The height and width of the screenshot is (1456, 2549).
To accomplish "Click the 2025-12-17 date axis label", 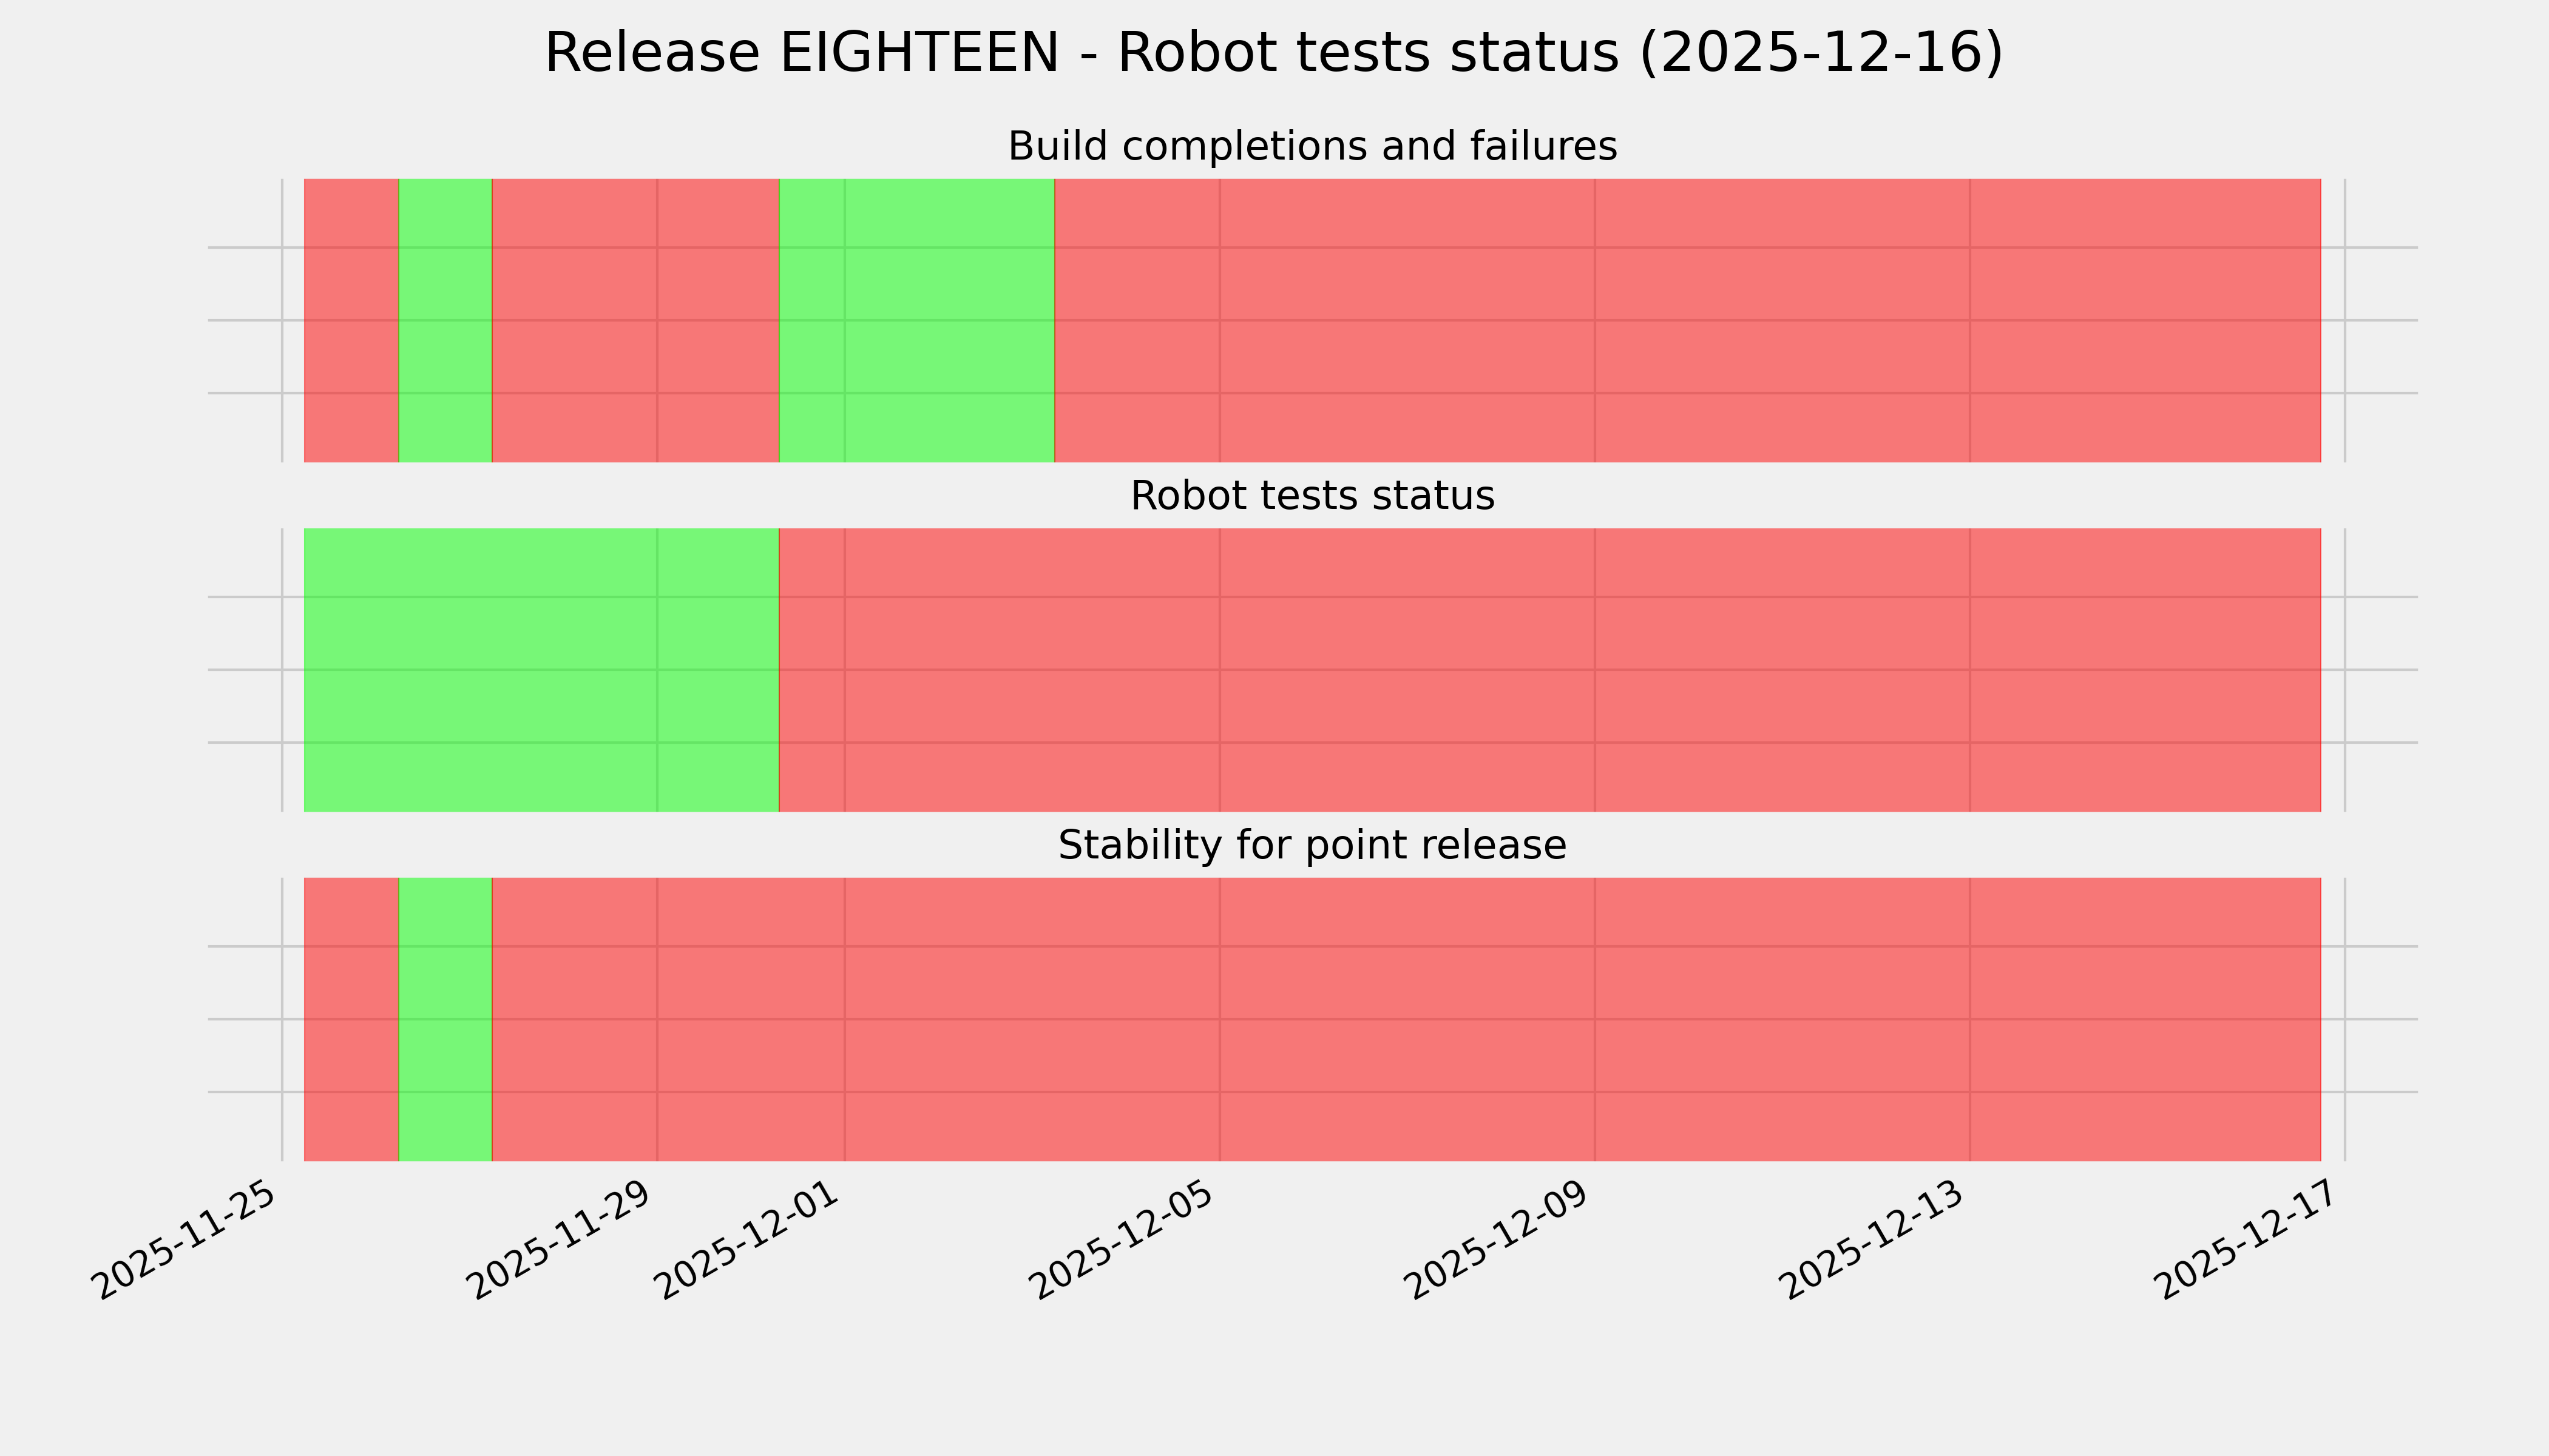I will [2249, 1240].
